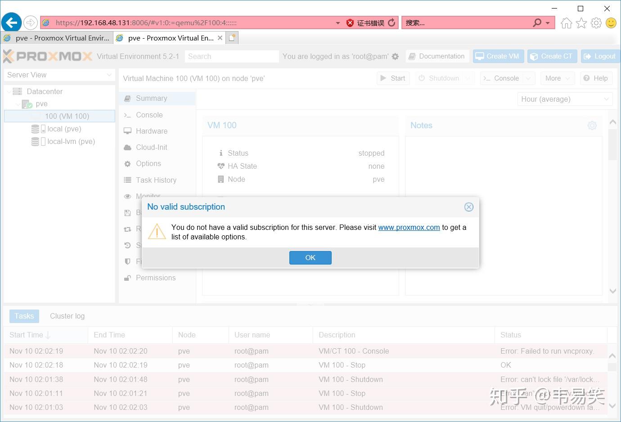
Task: Click the browser back arrow button
Action: point(12,22)
